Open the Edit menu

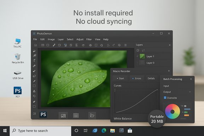point(42,39)
